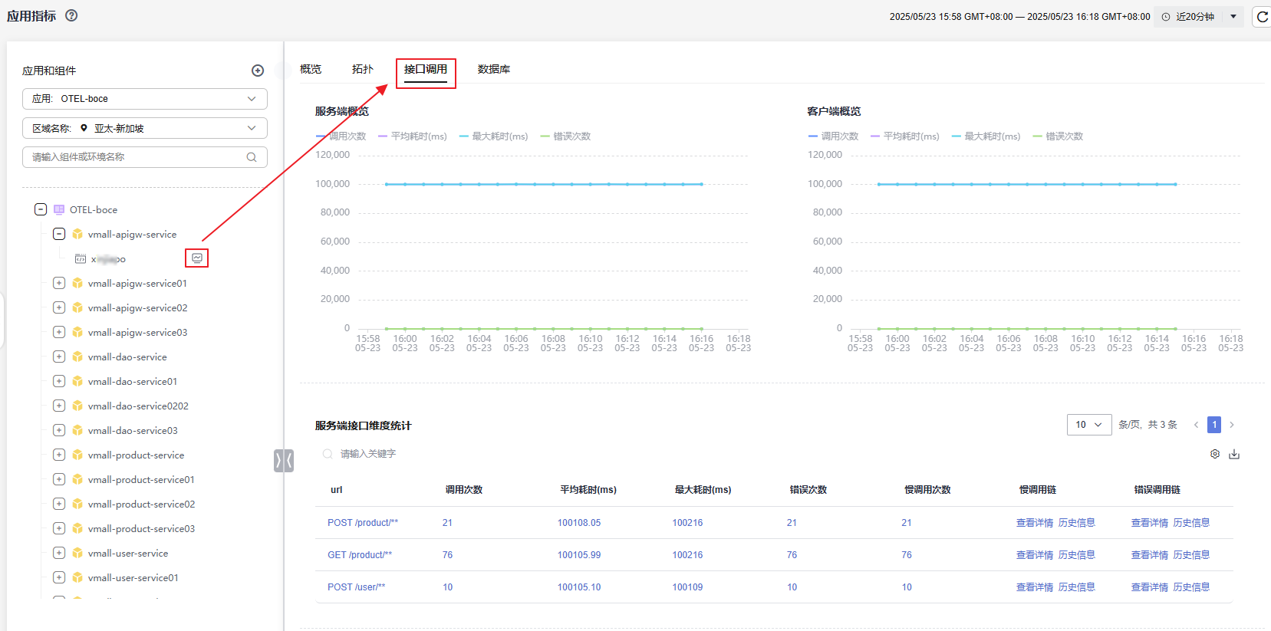1271x631 pixels.
Task: Expand vmall-product-service03 node
Action: click(x=59, y=528)
